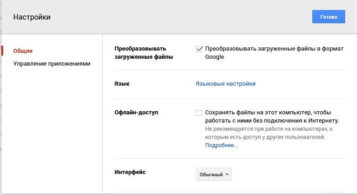Click the blue Готово button
357x195 pixels.
[x=325, y=17]
